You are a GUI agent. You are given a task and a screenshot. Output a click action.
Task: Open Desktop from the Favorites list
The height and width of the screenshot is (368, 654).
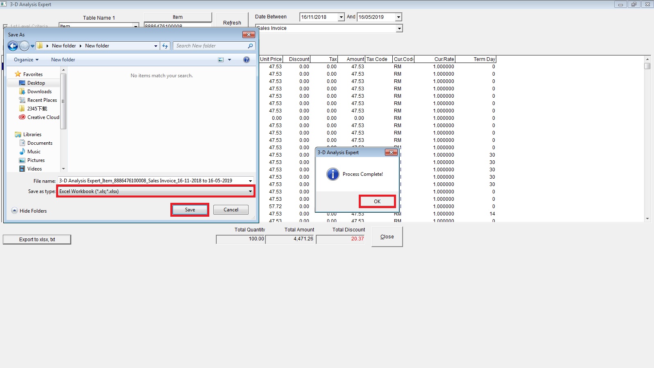pyautogui.click(x=36, y=83)
